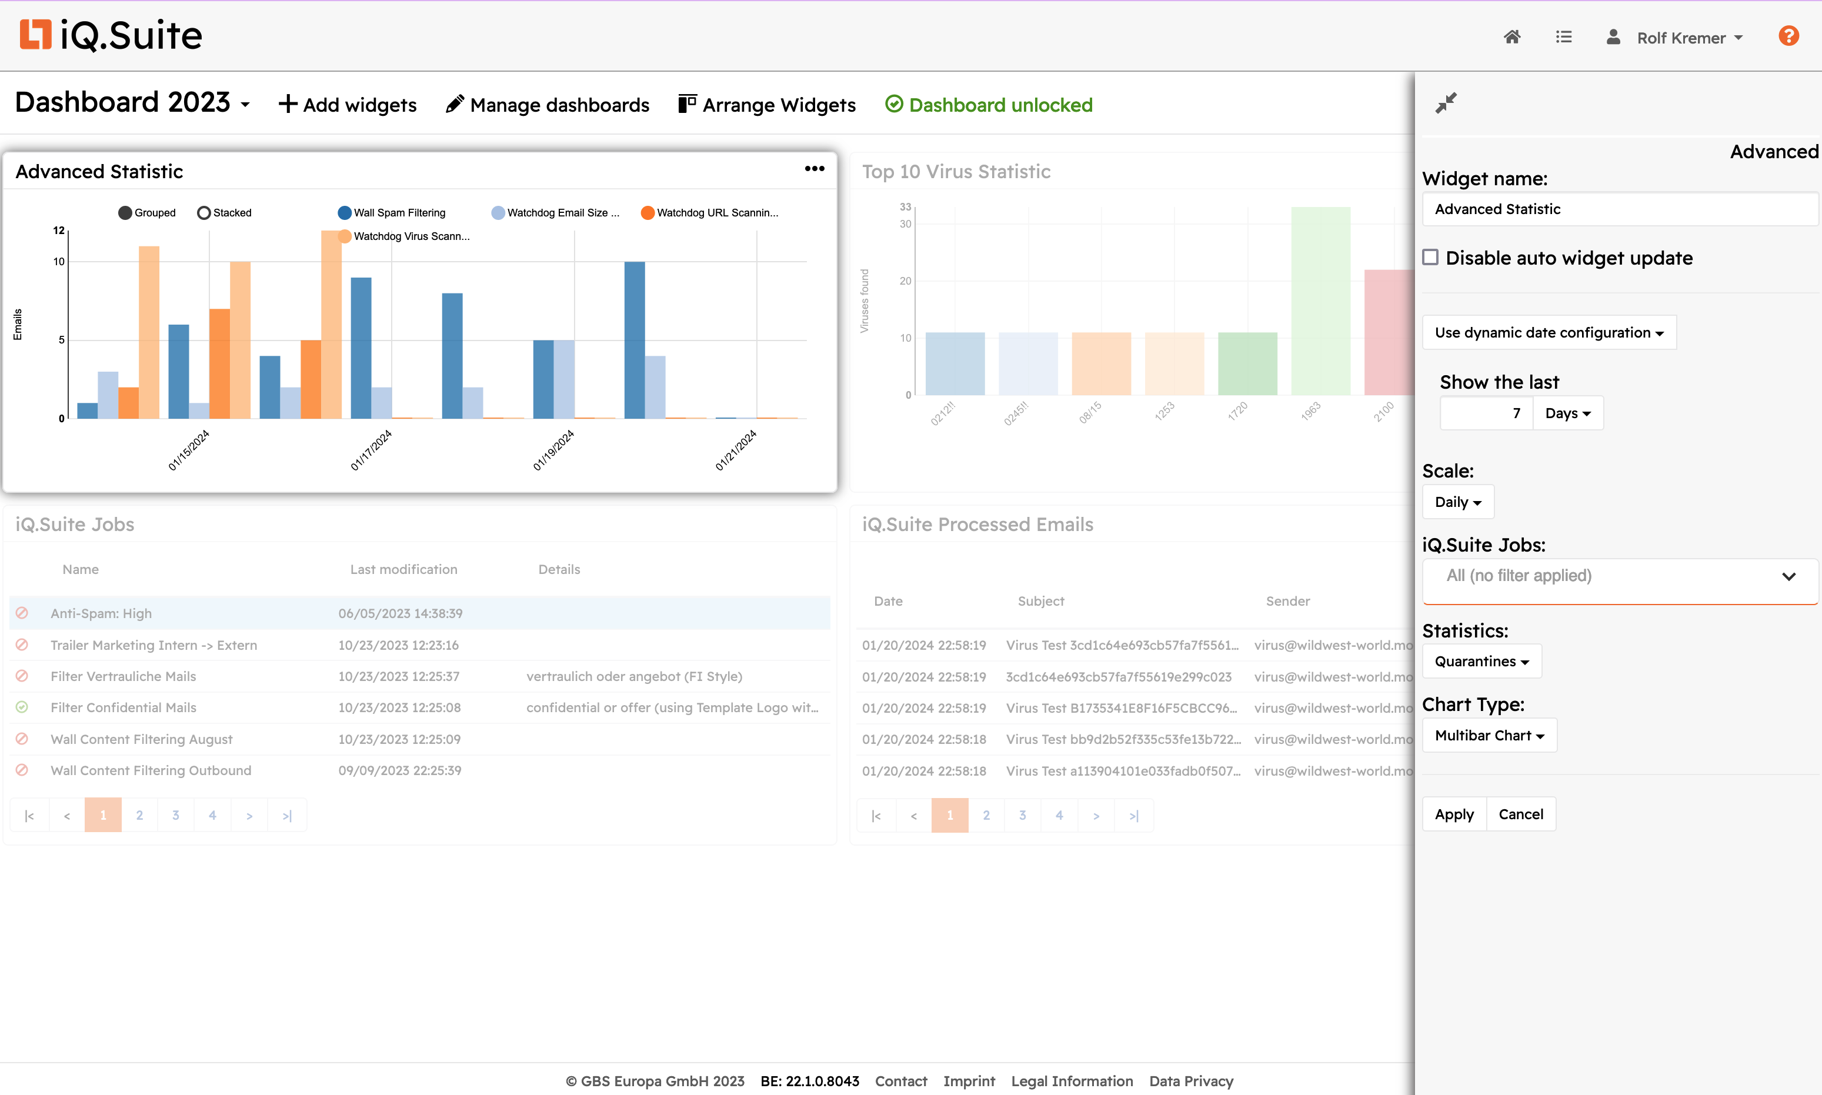Click Arrange Widgets
This screenshot has height=1095, width=1822.
[x=767, y=105]
